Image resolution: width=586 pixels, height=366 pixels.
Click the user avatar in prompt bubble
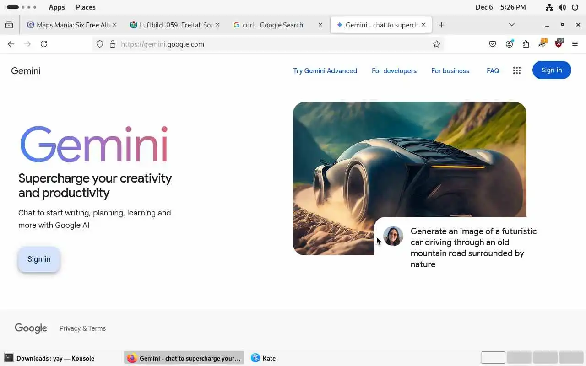(x=393, y=236)
